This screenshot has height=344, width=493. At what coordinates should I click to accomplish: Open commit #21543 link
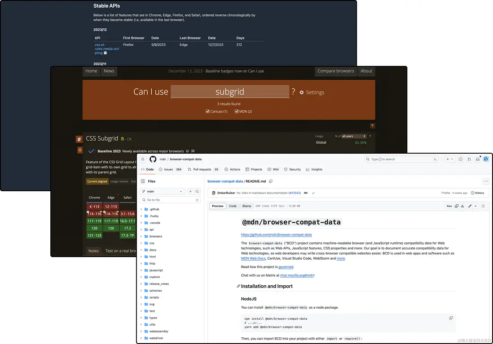(x=295, y=193)
